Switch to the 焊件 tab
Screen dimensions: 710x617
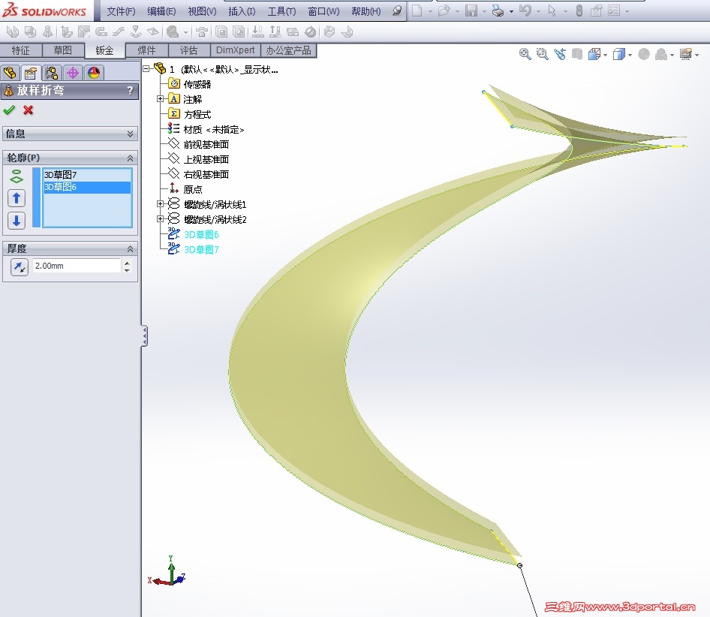tap(146, 50)
